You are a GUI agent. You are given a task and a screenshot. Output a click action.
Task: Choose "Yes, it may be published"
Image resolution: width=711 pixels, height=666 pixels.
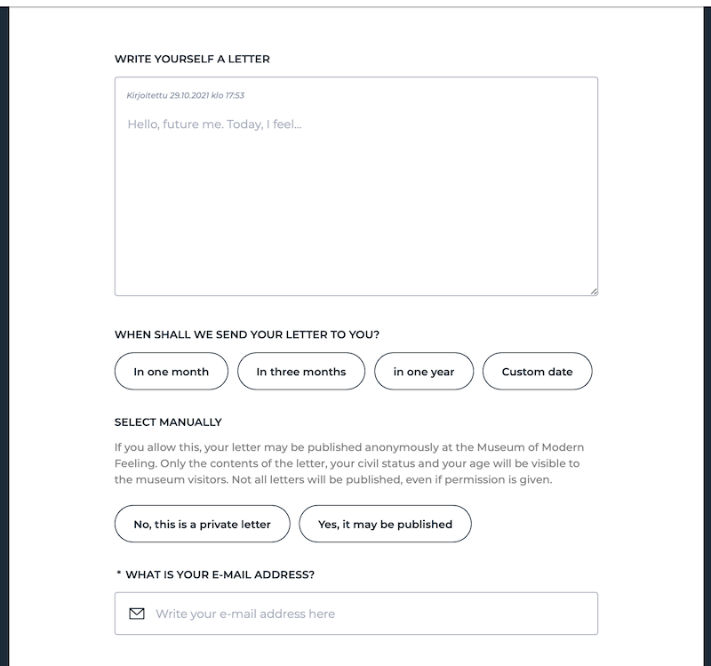click(385, 525)
